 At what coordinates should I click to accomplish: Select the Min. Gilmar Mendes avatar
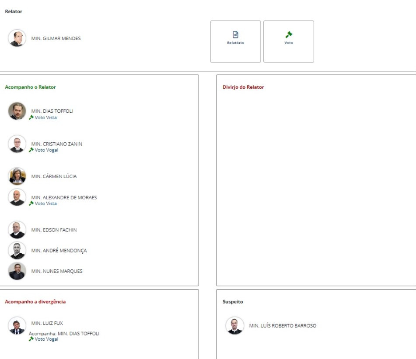(17, 38)
